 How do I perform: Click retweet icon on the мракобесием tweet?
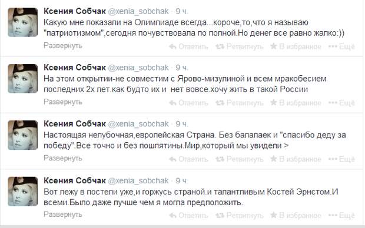coord(220,103)
